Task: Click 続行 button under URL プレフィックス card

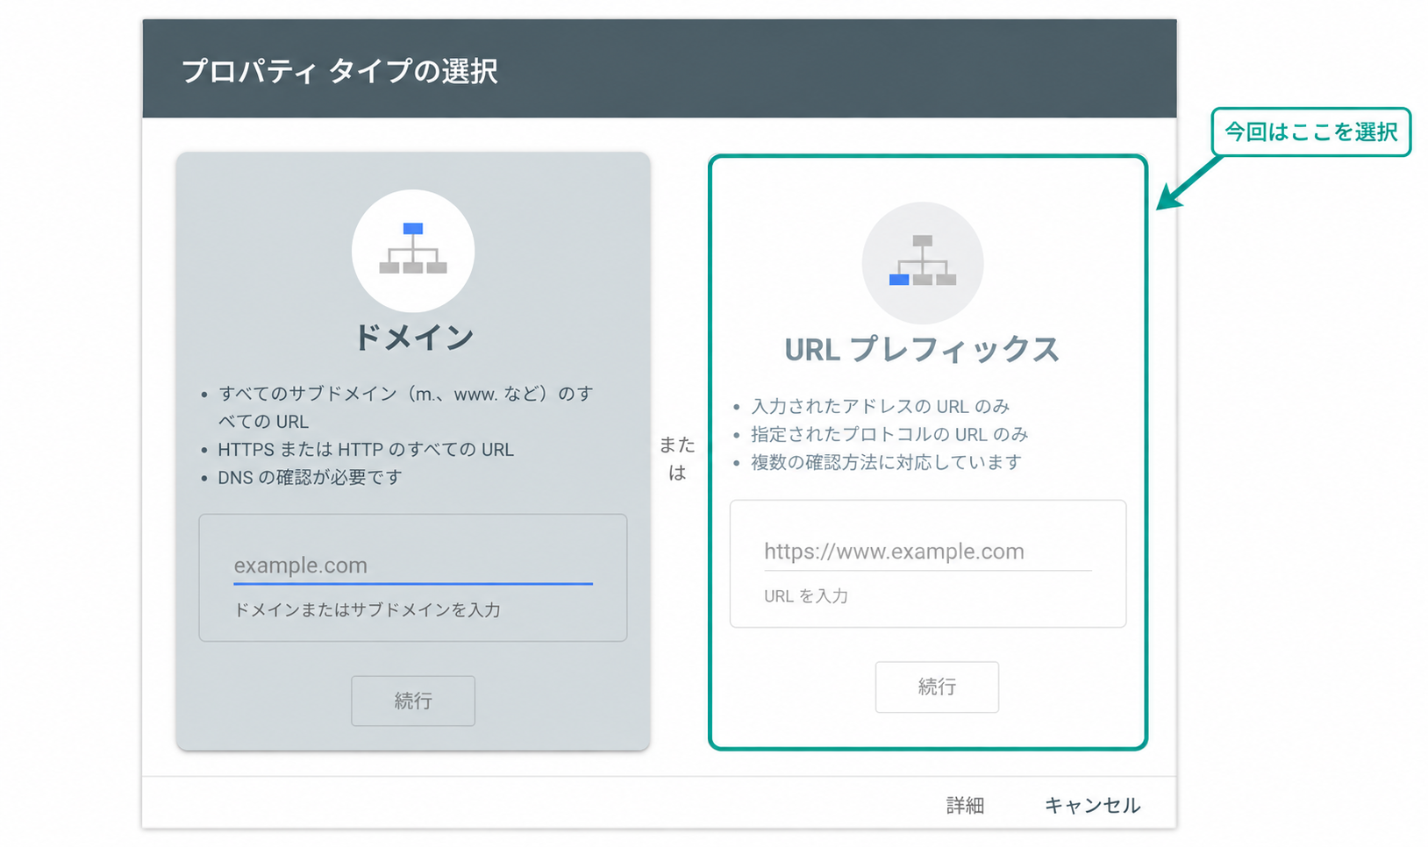Action: click(937, 687)
